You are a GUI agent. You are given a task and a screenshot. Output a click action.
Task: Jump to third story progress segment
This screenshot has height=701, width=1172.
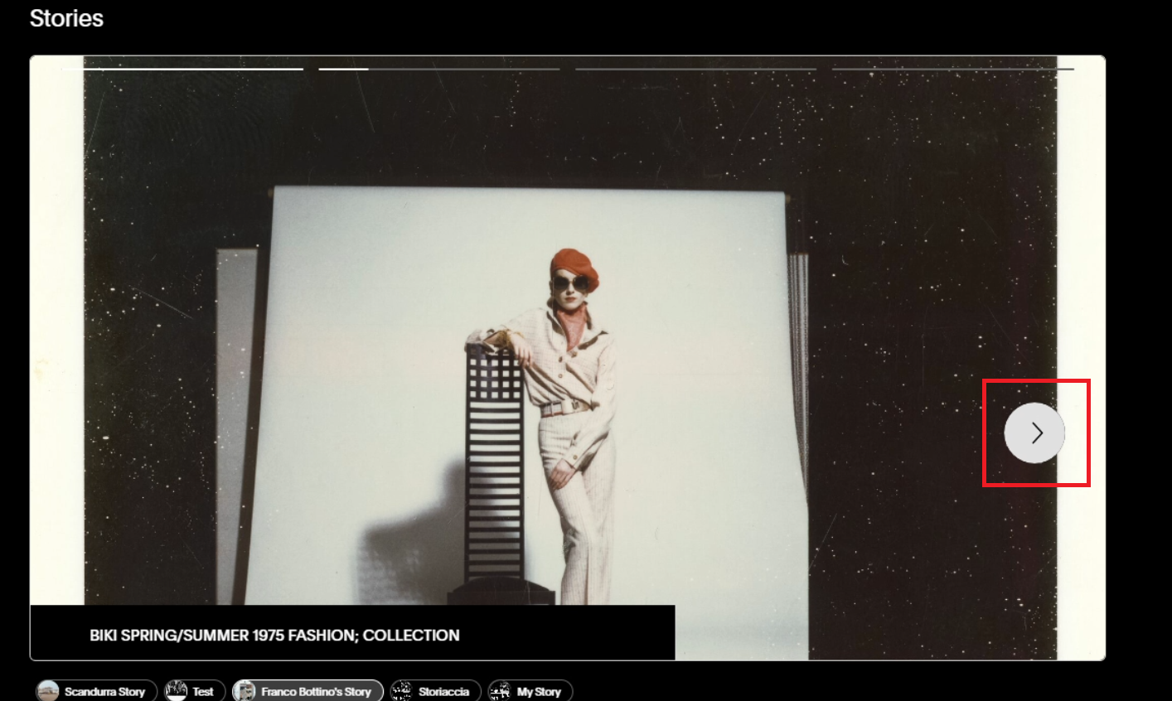click(x=695, y=69)
